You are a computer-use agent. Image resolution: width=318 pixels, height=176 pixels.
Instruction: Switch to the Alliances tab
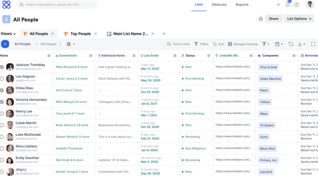[x=219, y=5]
